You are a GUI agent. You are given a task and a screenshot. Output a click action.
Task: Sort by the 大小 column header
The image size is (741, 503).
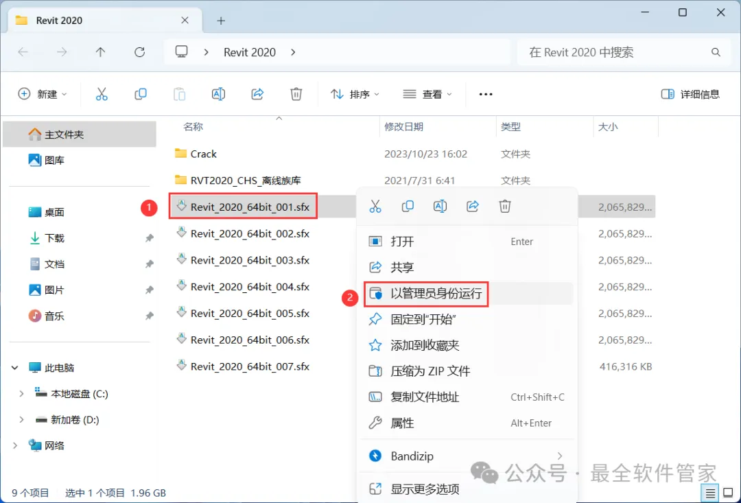tap(608, 127)
